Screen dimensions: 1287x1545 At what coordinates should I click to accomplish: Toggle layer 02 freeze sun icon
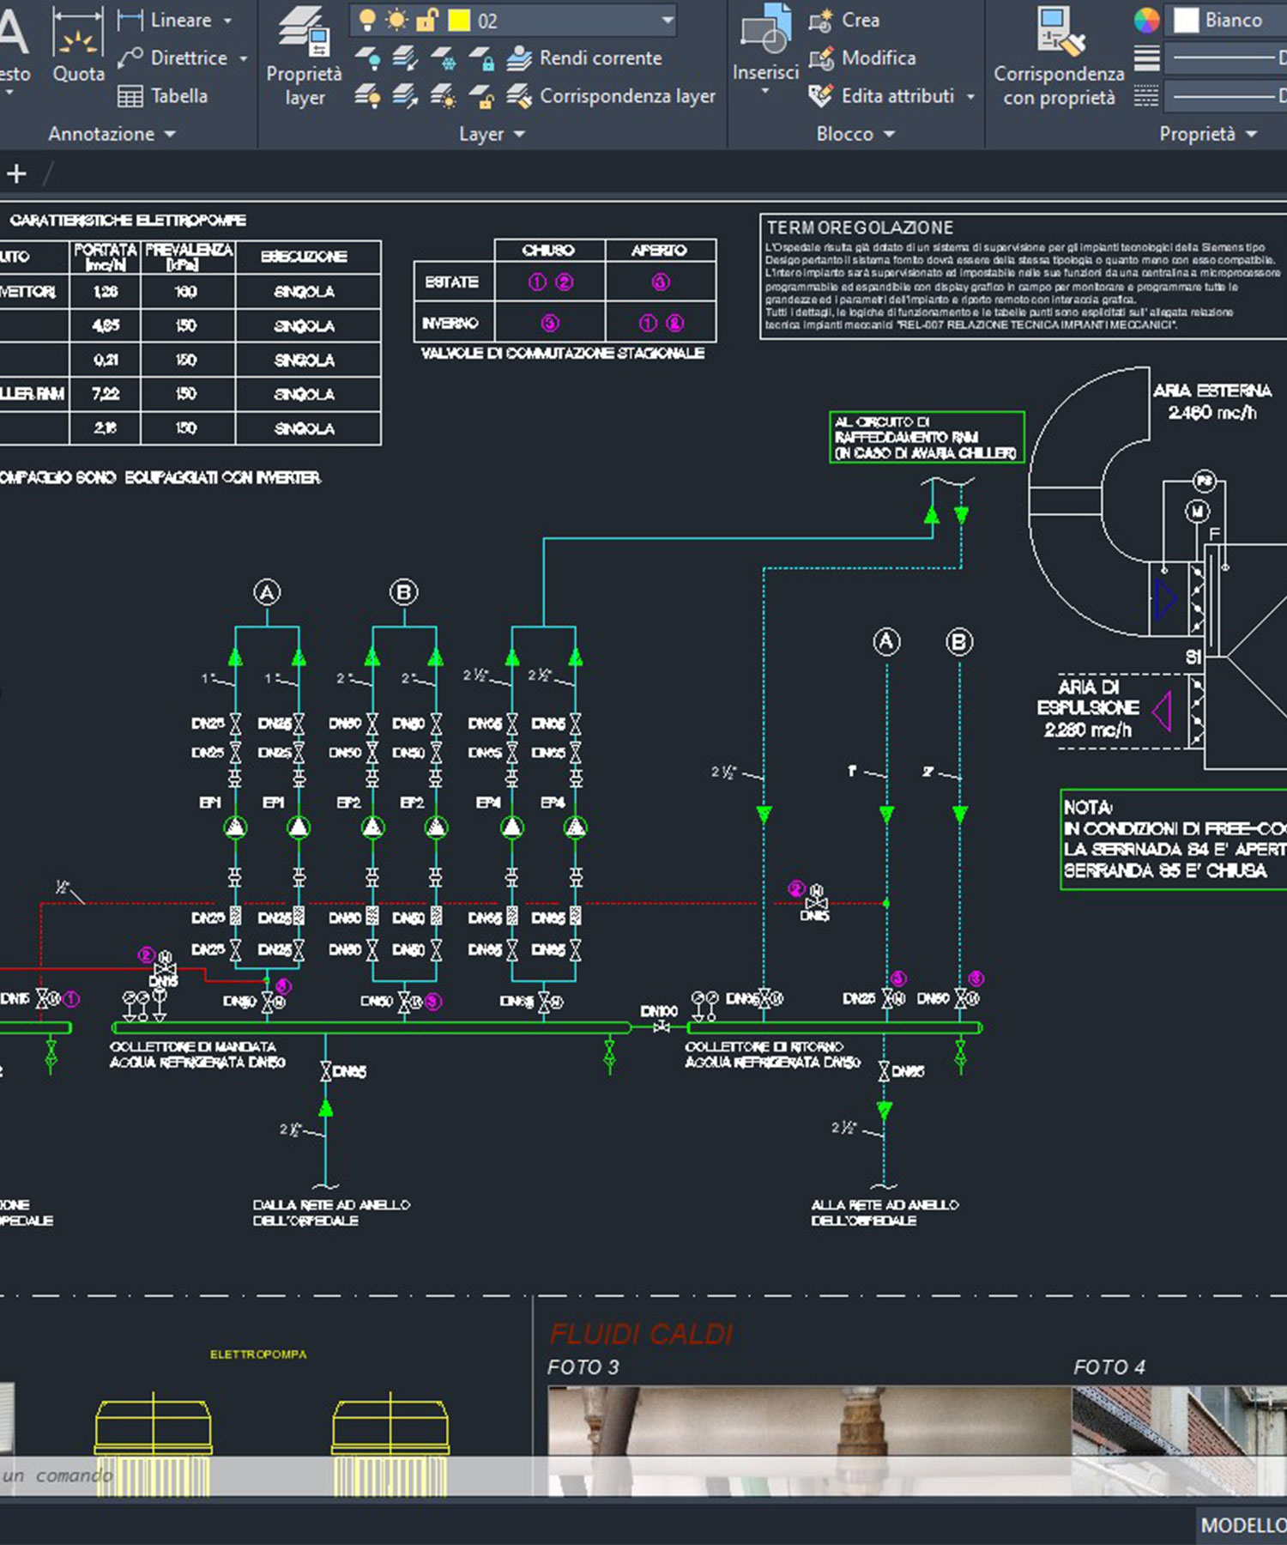pyautogui.click(x=396, y=21)
